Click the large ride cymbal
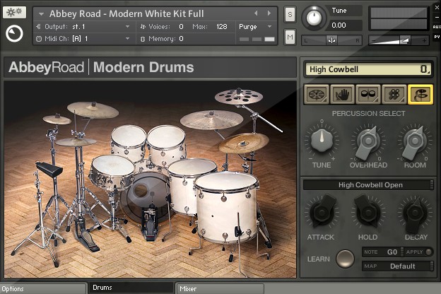 211,119
